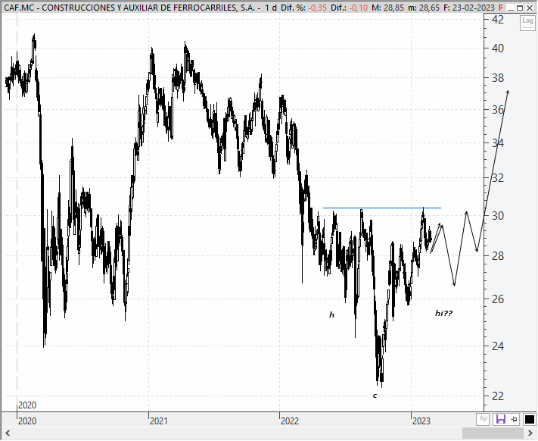
Task: Click the 22 price axis label
Action: pyautogui.click(x=498, y=396)
